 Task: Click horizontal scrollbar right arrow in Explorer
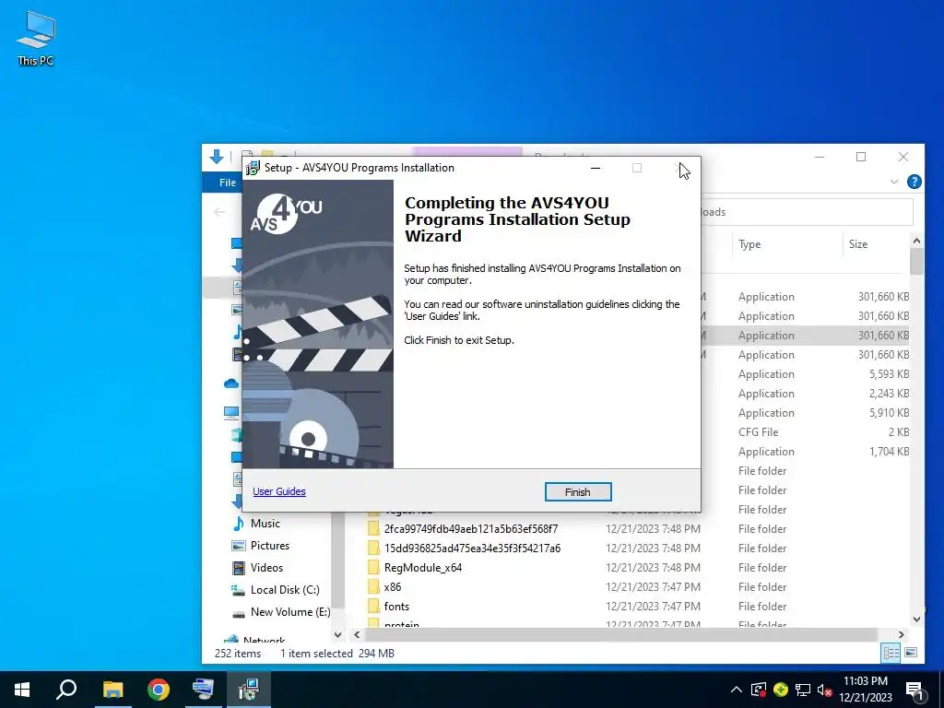pyautogui.click(x=902, y=634)
